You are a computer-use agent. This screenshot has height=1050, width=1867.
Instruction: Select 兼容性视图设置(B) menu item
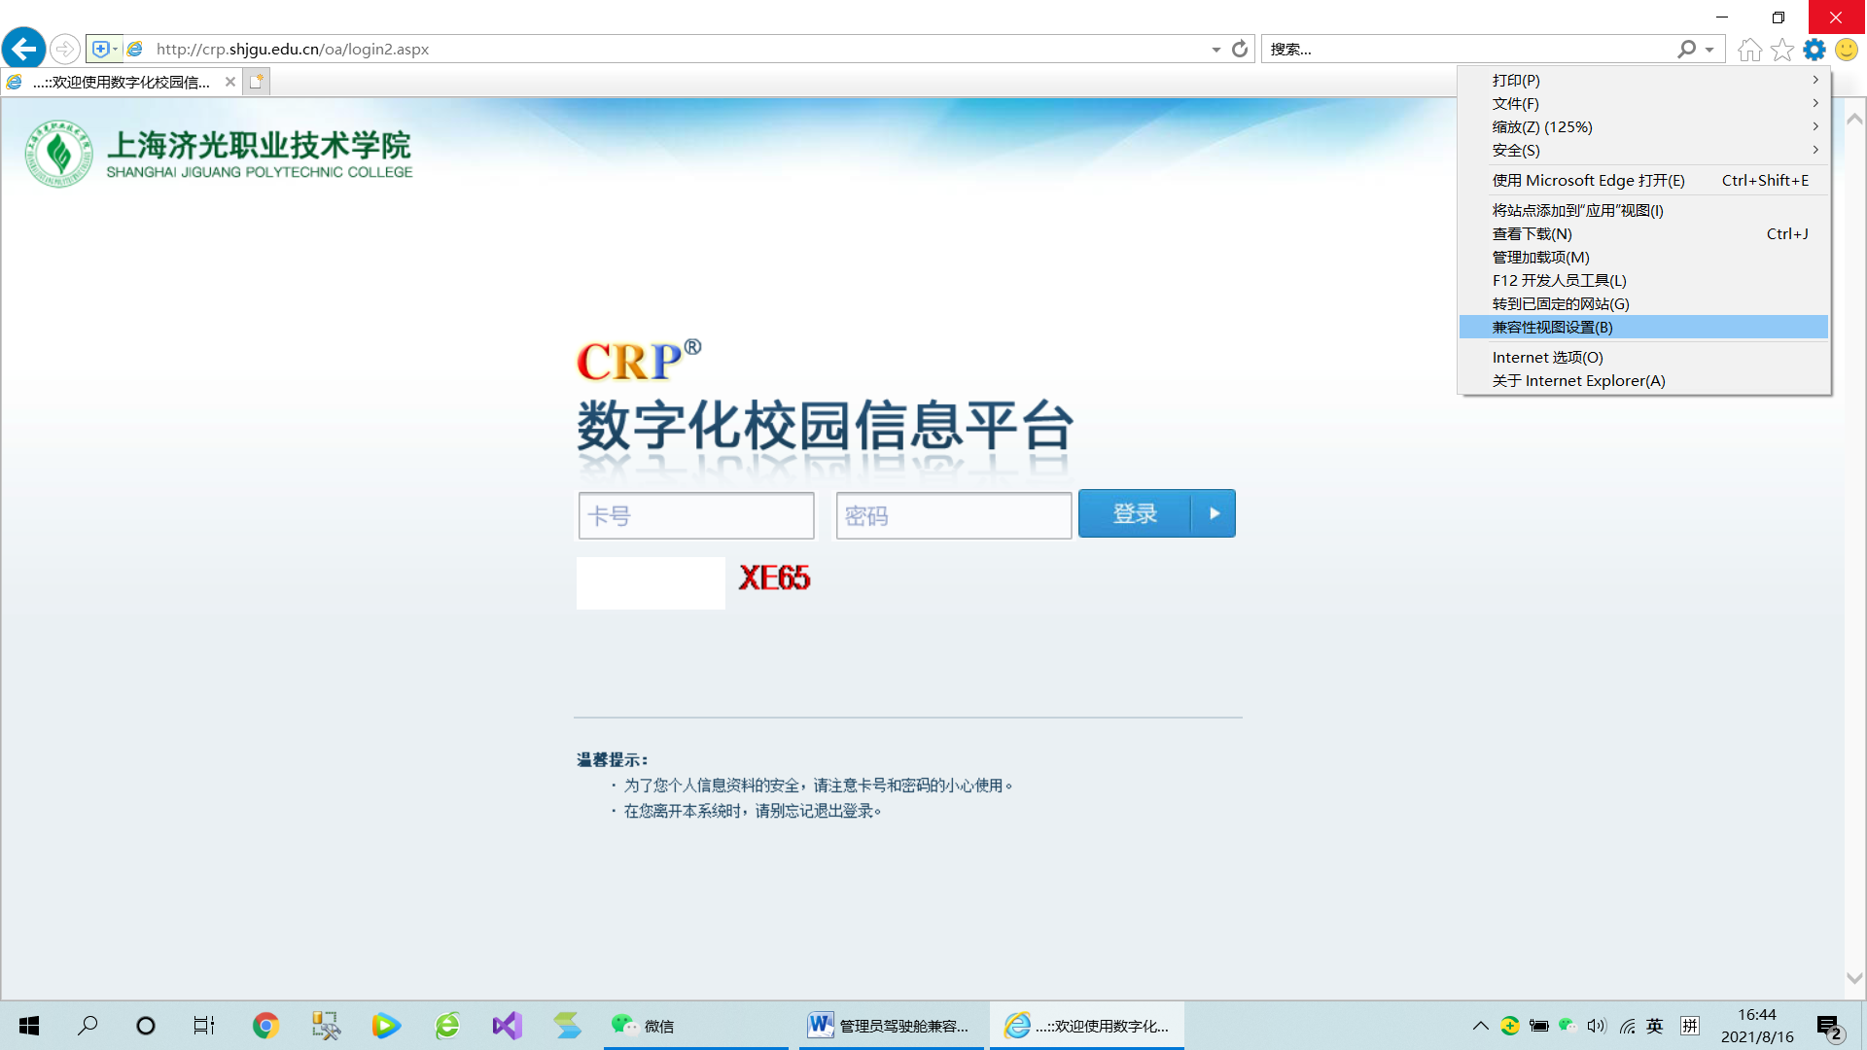pyautogui.click(x=1643, y=328)
